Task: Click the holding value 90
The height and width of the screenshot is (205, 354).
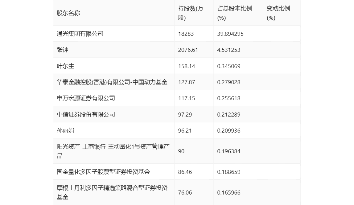Action: pos(181,151)
